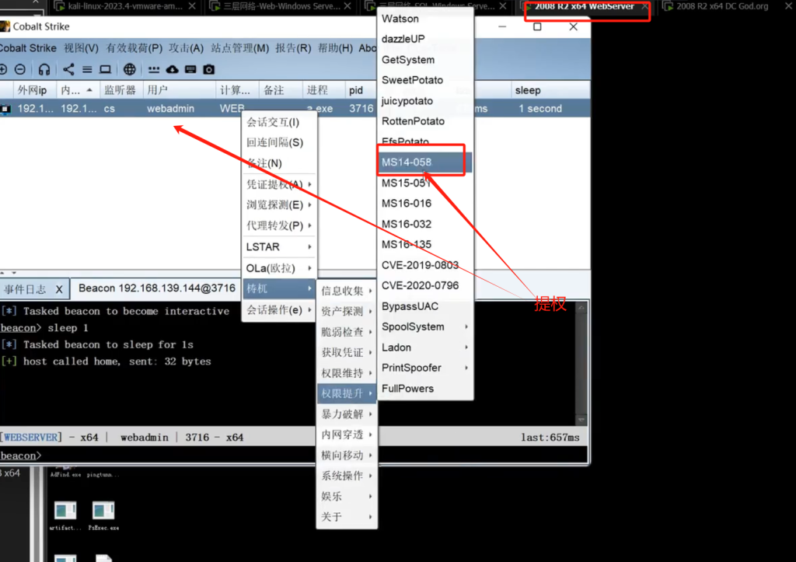Image resolution: width=796 pixels, height=562 pixels.
Task: Click the beacon console scrollbar down arrow
Action: point(581,419)
